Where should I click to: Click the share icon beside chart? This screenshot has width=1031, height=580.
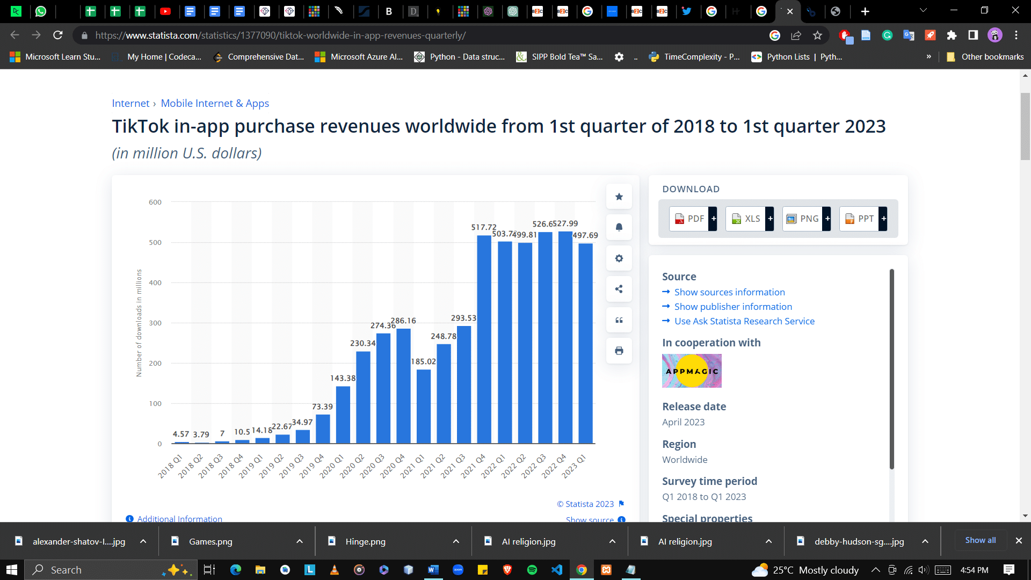point(619,289)
